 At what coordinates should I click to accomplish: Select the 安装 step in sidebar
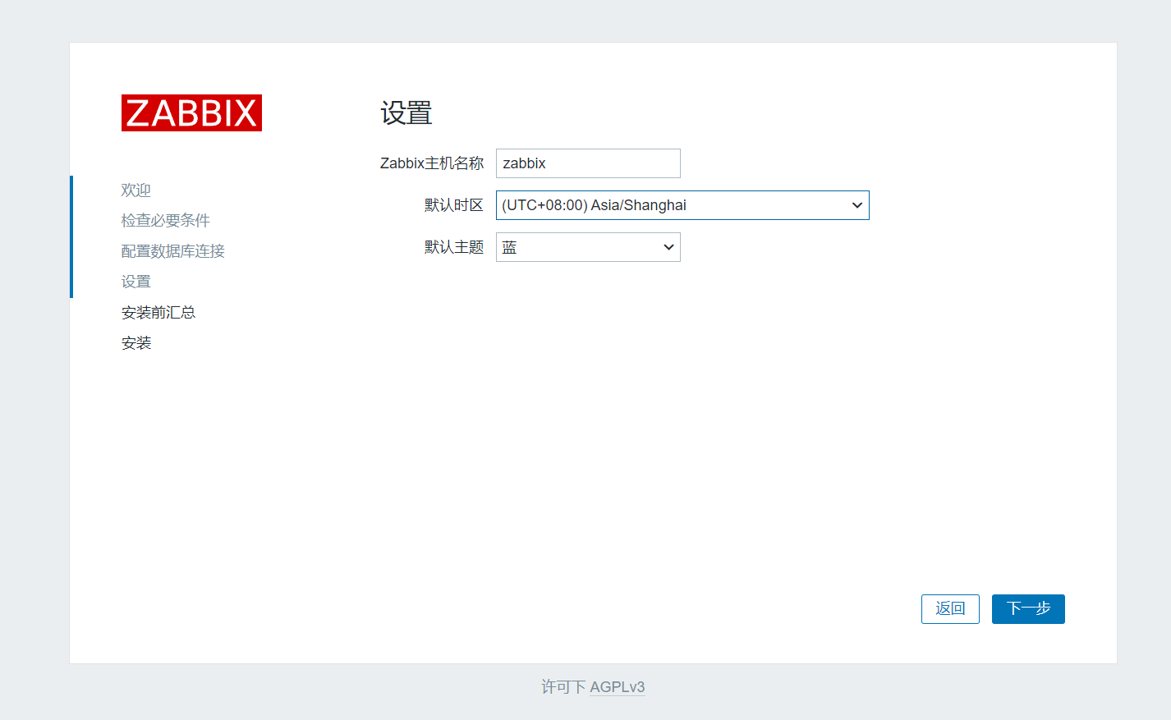click(x=136, y=343)
